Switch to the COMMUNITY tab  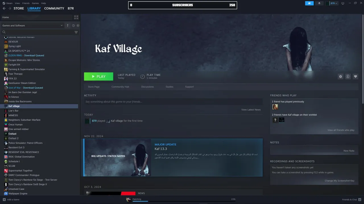coord(54,8)
